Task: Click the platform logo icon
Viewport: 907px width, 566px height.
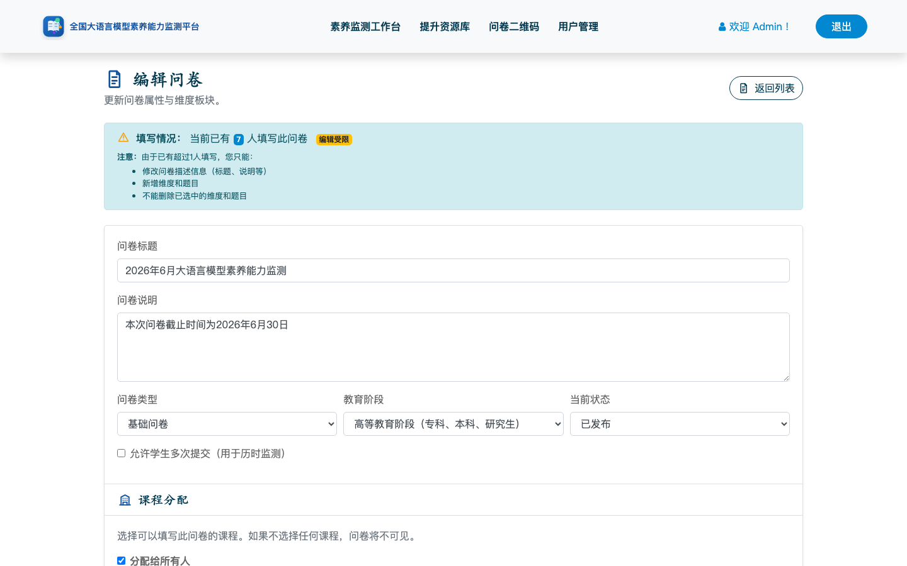Action: [54, 26]
